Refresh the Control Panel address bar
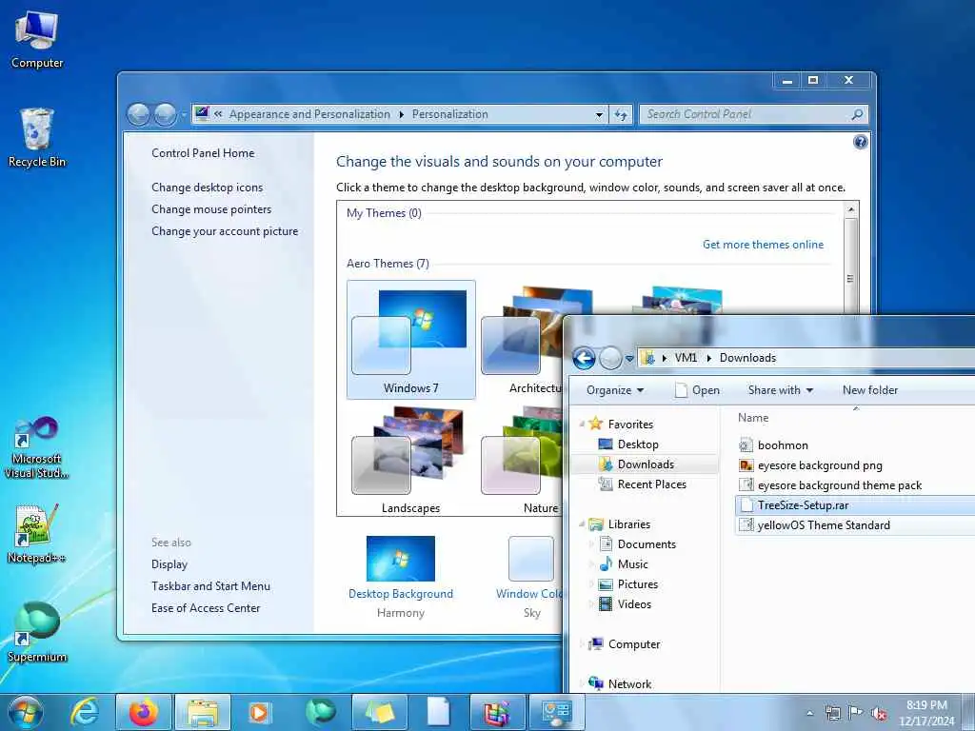The image size is (975, 731). click(621, 114)
